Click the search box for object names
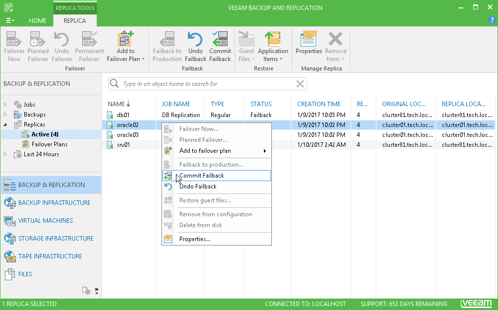498x310 pixels. pos(208,84)
